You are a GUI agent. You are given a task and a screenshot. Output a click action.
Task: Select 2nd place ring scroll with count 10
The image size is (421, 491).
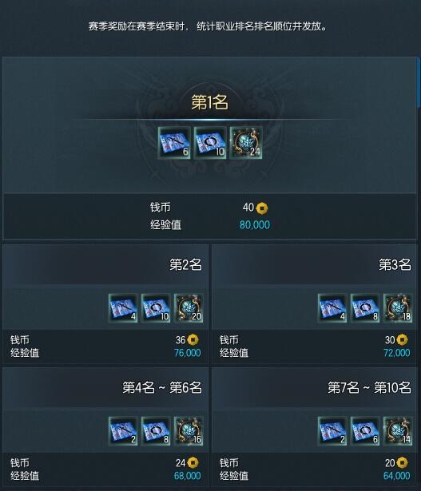click(156, 308)
